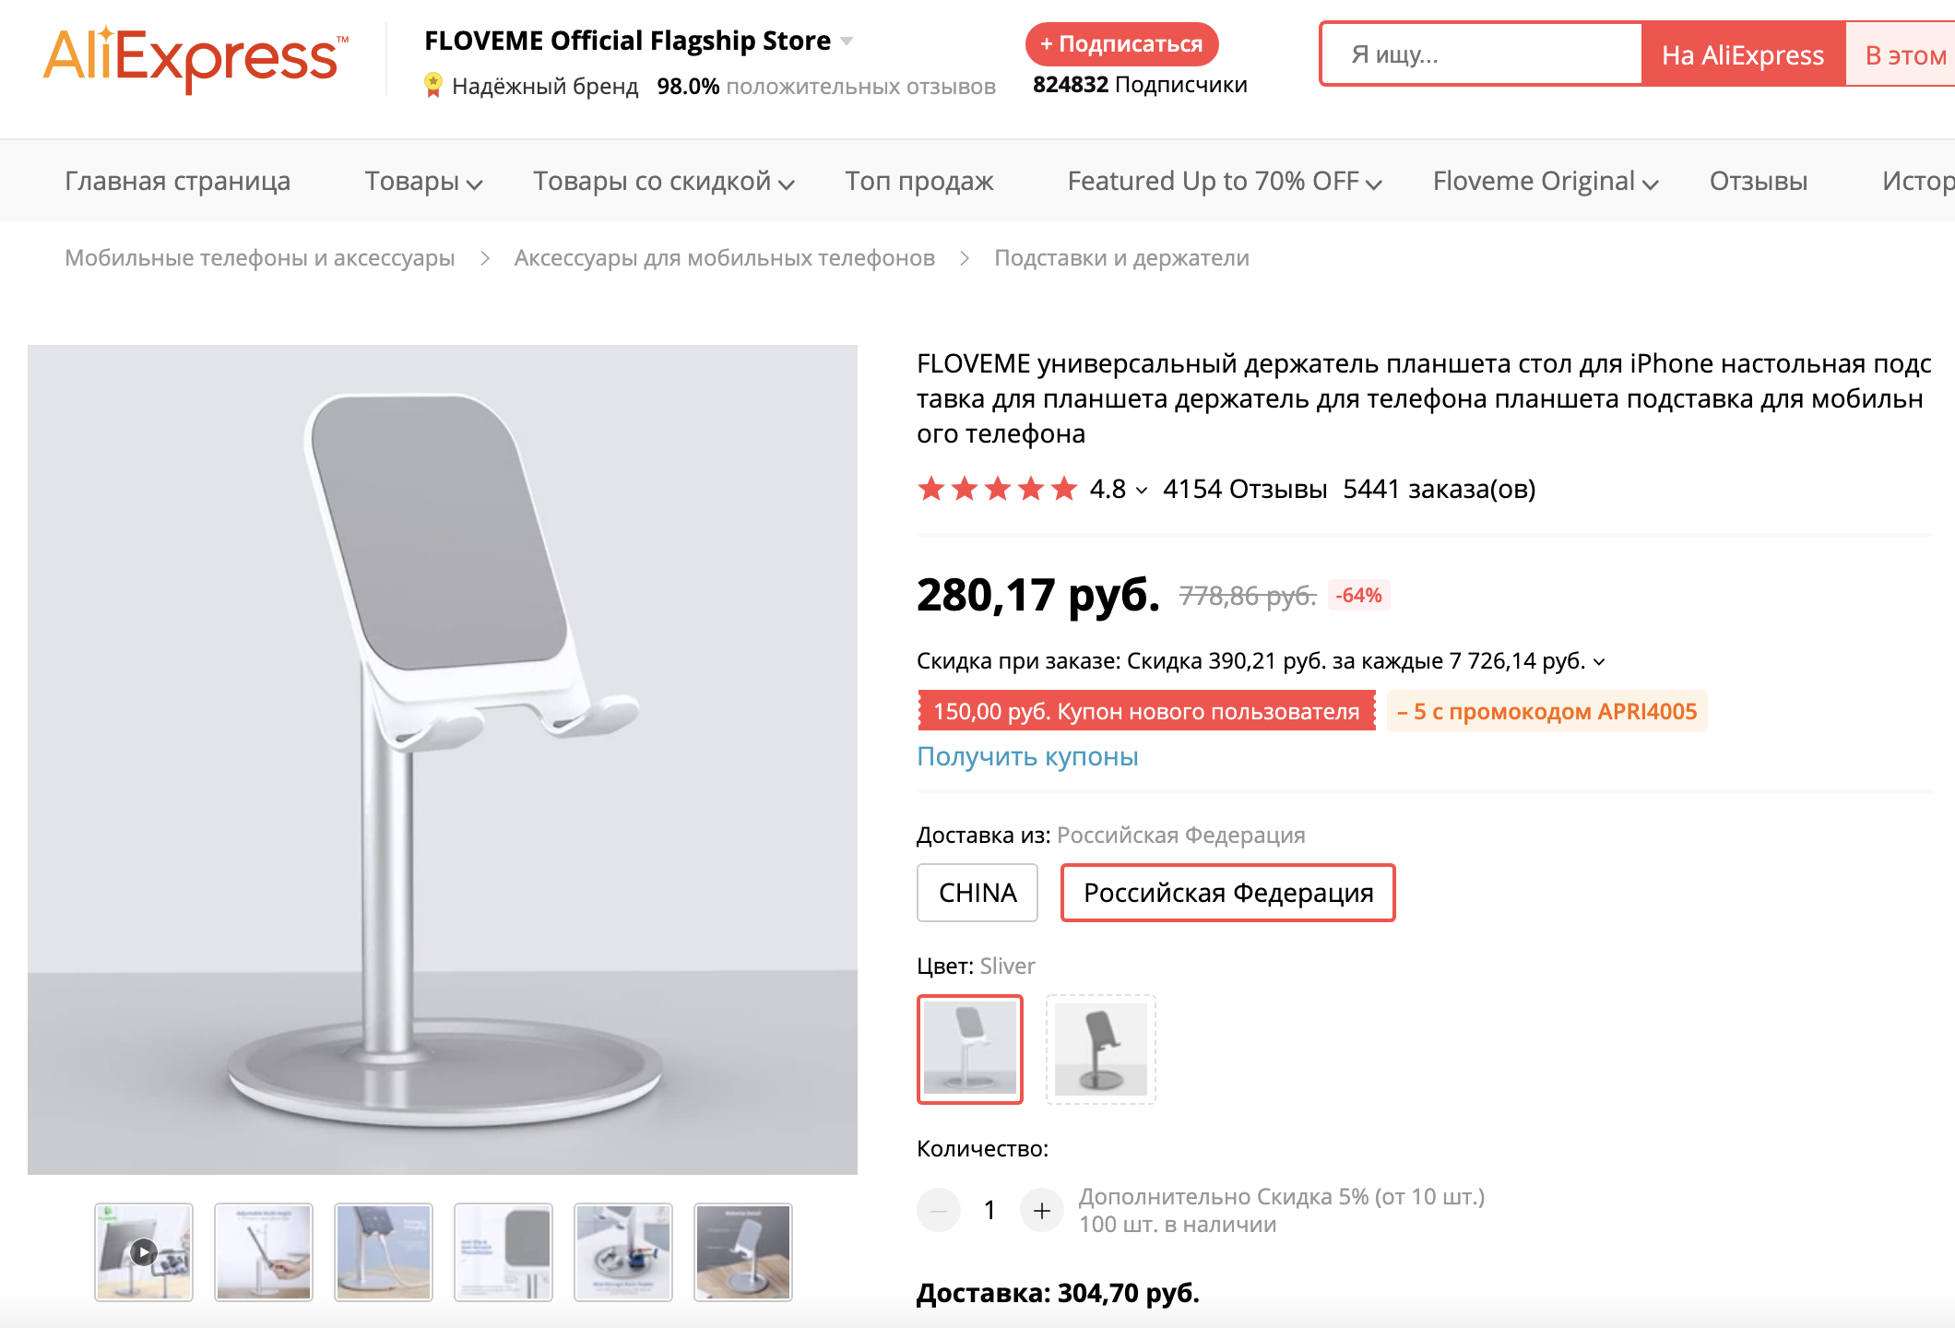The image size is (1955, 1328).
Task: Open thumbnail showing stand with charging cable
Action: [384, 1251]
